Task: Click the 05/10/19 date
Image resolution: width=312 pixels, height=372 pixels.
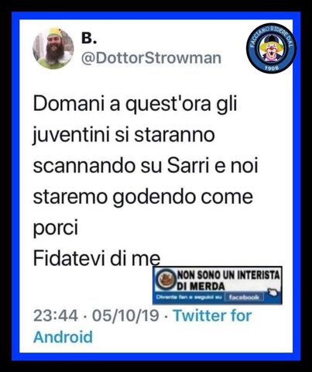Action: (x=125, y=315)
